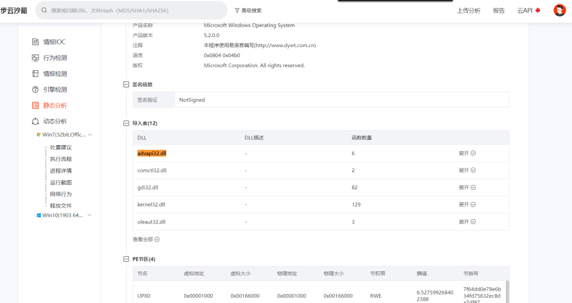This screenshot has height=303, width=572.
Task: Click the 行为检测 sidebar icon
Action: (35, 58)
